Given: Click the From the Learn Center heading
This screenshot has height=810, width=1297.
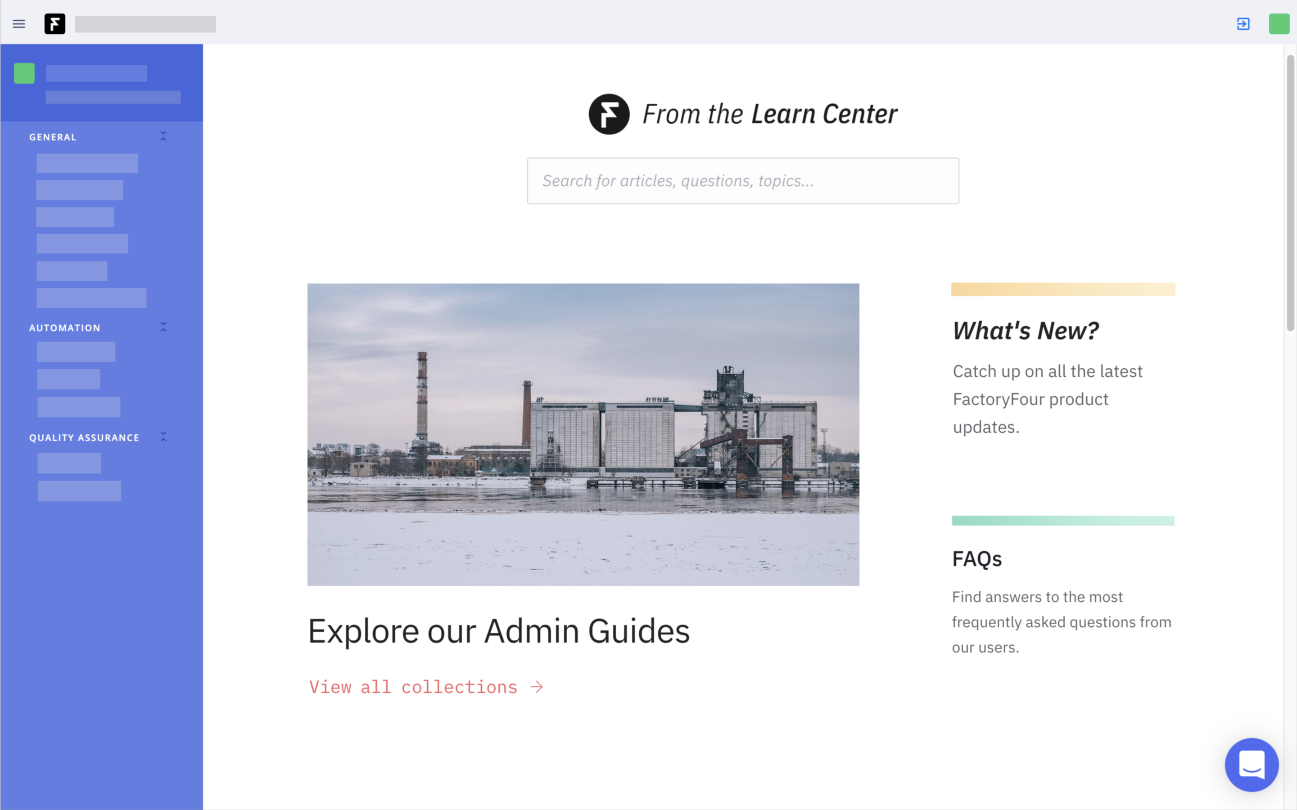Looking at the screenshot, I should coord(770,114).
